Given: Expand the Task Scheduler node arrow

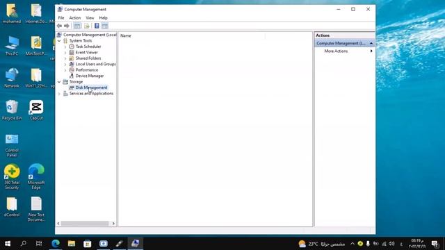Looking at the screenshot, I should tap(65, 47).
